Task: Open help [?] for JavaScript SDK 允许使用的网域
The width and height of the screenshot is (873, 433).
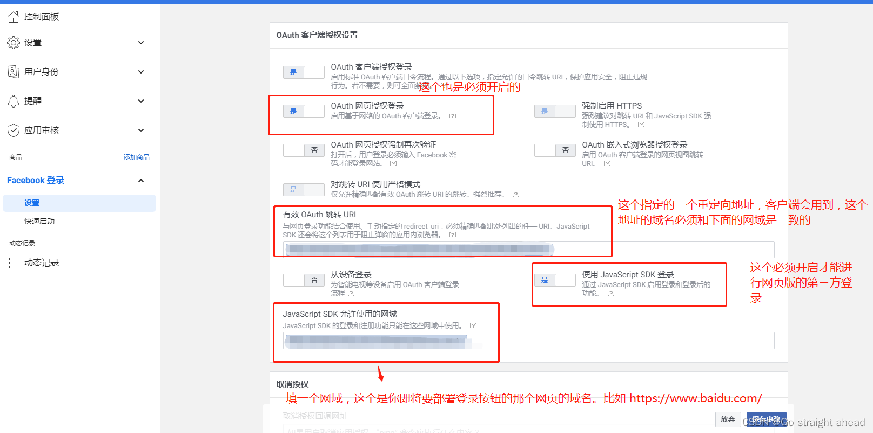Action: coord(473,326)
